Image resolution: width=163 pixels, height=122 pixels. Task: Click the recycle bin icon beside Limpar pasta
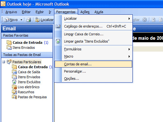tap(58, 41)
